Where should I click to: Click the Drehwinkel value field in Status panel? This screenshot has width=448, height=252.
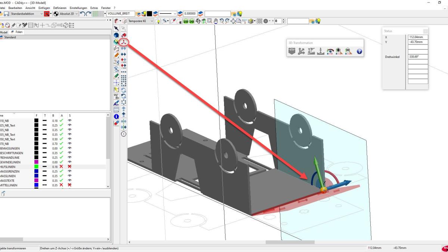418,57
